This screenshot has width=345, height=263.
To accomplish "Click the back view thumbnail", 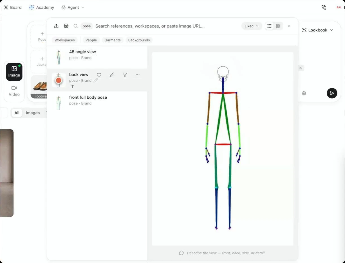I will (x=59, y=80).
